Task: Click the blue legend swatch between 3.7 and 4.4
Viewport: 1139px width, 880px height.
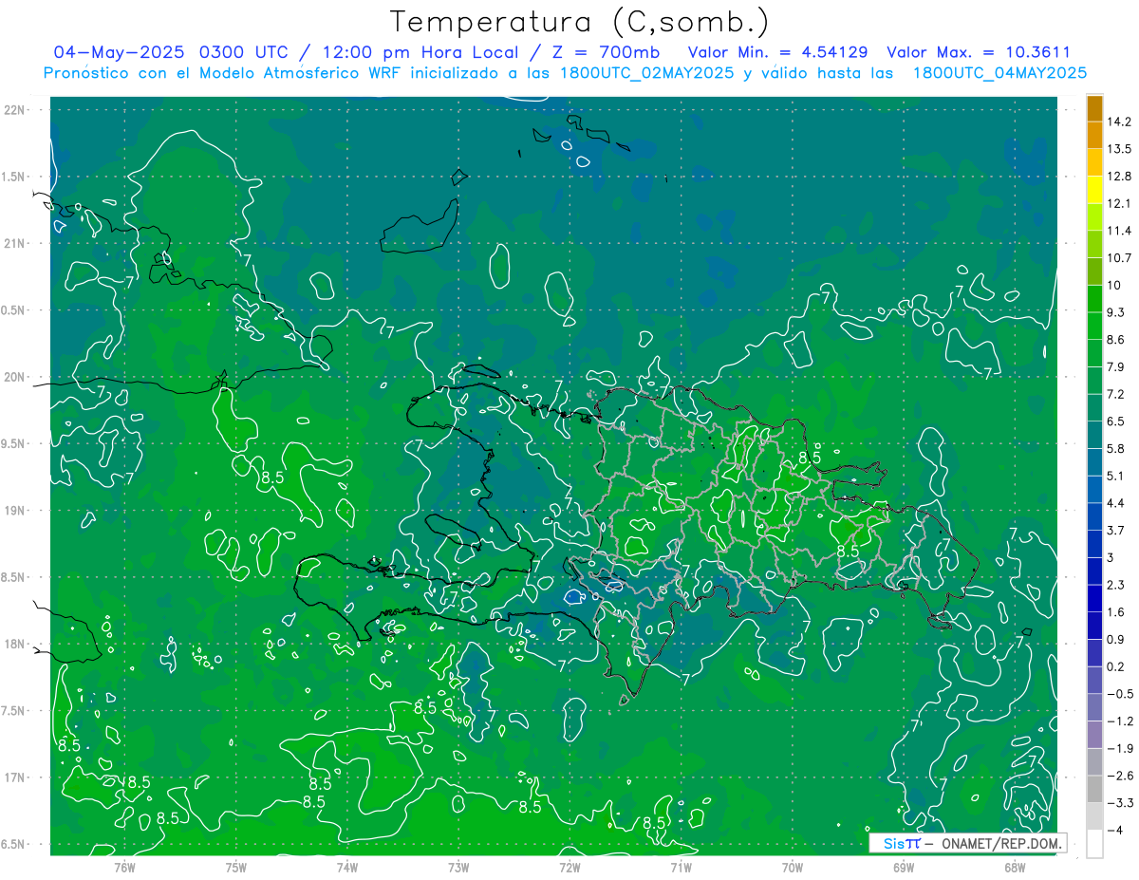Action: (1094, 516)
